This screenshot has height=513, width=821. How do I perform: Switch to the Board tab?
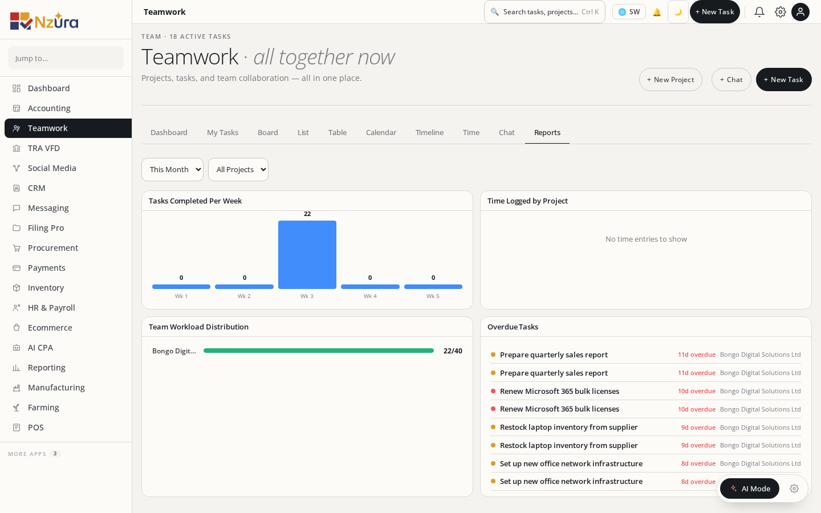(x=268, y=132)
